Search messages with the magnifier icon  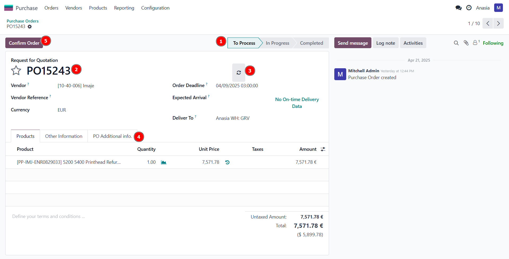456,43
